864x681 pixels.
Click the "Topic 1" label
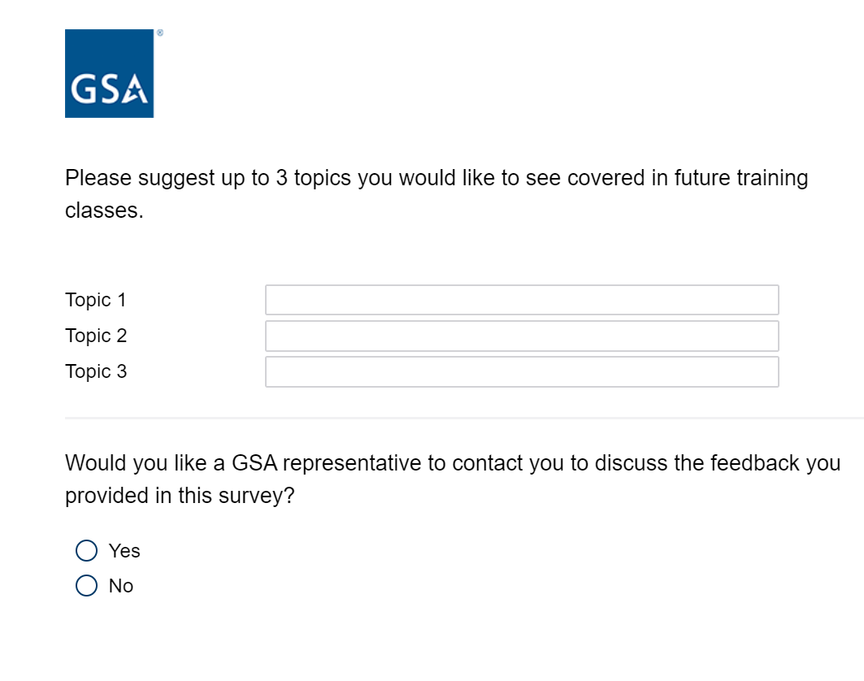point(96,300)
